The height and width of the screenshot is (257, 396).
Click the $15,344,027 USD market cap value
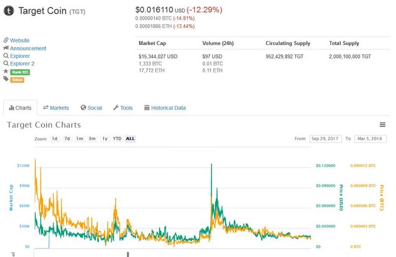point(158,56)
